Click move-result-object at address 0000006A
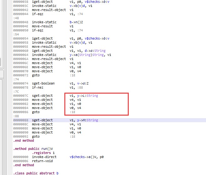206x175 pixels. click(49, 59)
